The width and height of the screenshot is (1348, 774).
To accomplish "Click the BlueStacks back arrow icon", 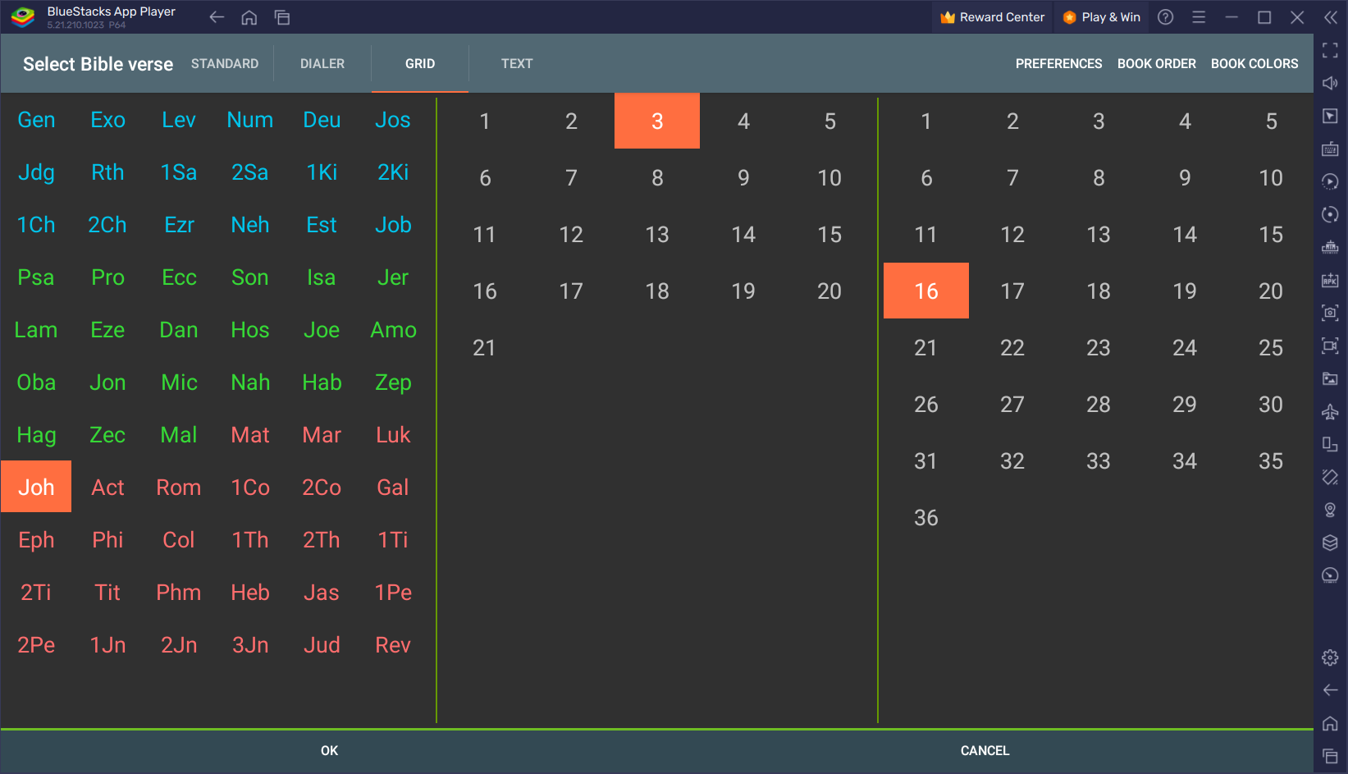I will pyautogui.click(x=217, y=17).
